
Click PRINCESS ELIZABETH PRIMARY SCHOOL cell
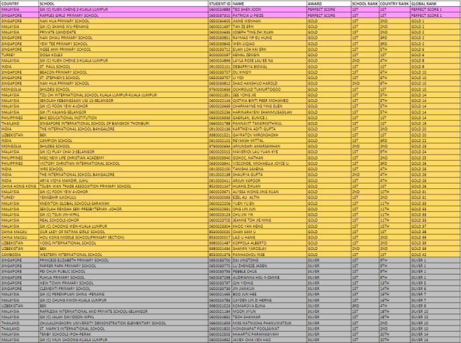[x=123, y=260]
